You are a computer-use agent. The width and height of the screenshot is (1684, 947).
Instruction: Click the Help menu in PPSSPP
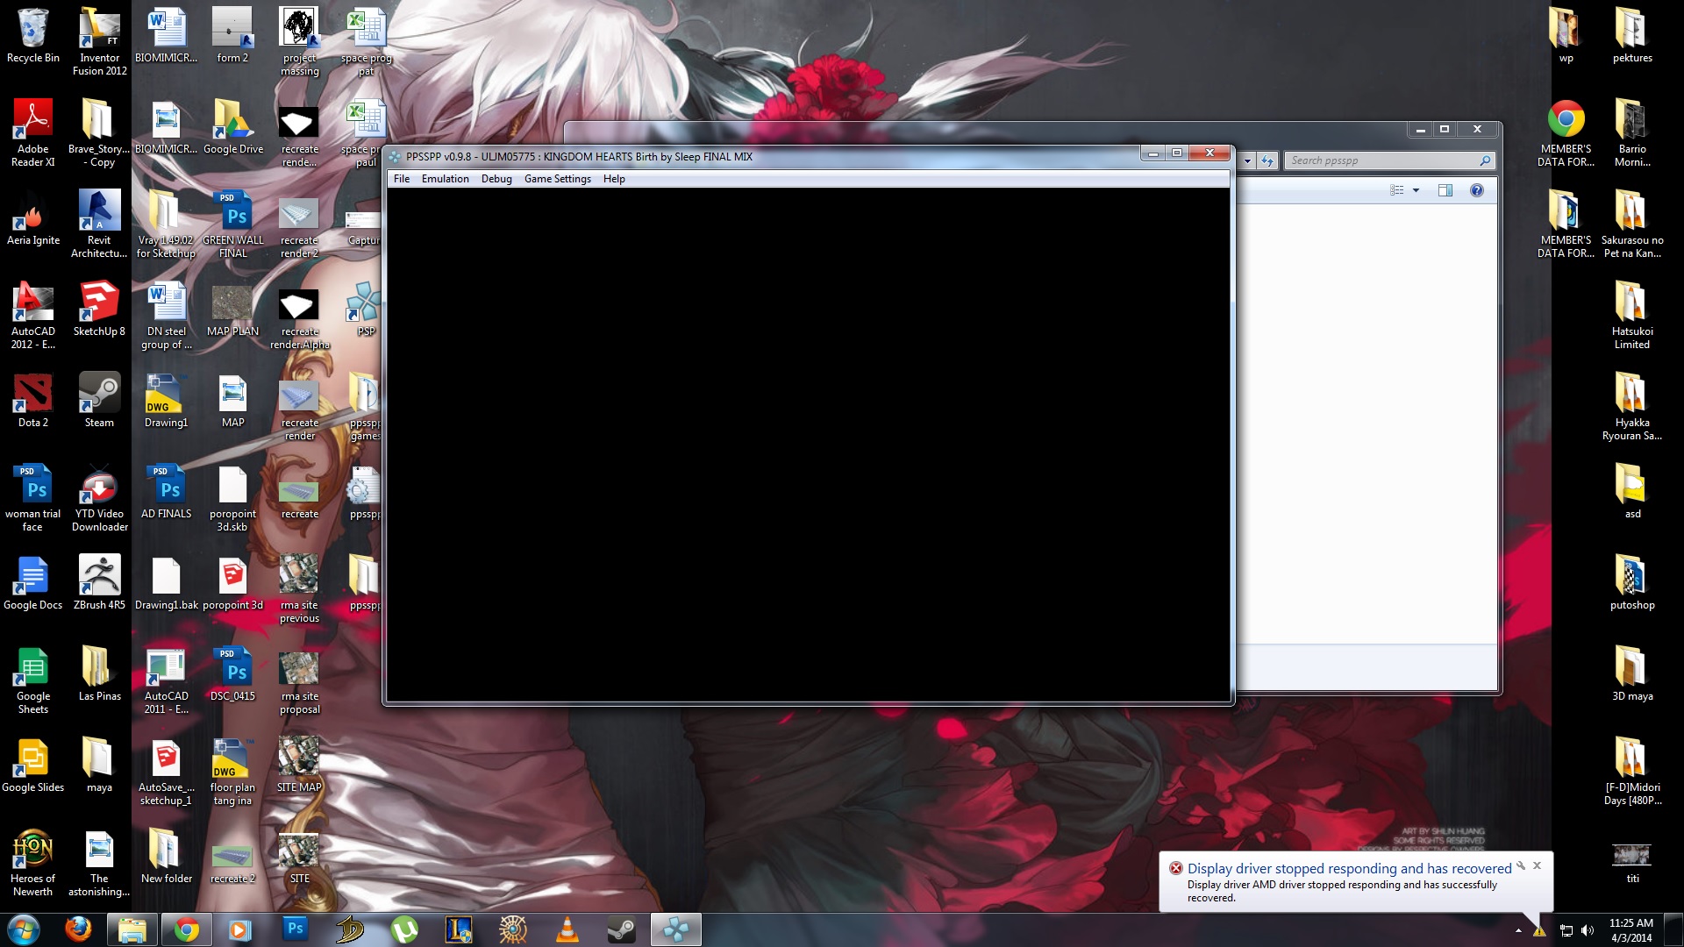pos(614,179)
